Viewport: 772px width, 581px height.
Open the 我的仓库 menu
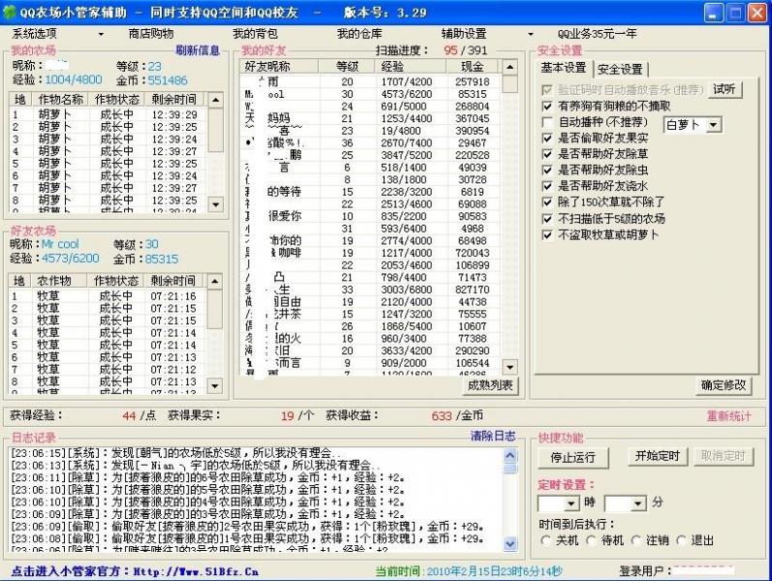359,34
